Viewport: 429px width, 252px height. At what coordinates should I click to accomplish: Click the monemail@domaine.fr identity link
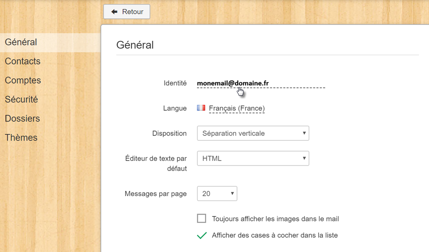click(x=232, y=83)
